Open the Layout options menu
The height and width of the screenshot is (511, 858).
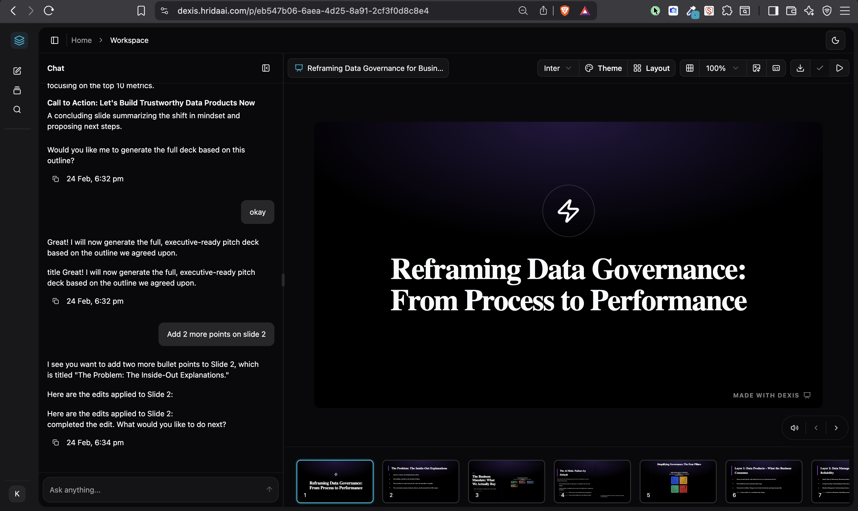(x=652, y=68)
